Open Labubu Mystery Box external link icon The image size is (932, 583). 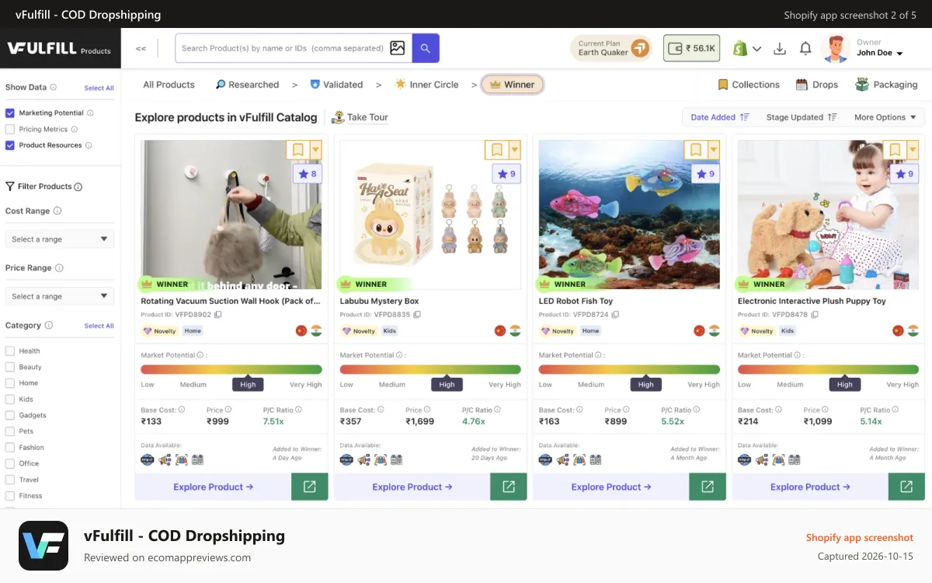(x=509, y=487)
